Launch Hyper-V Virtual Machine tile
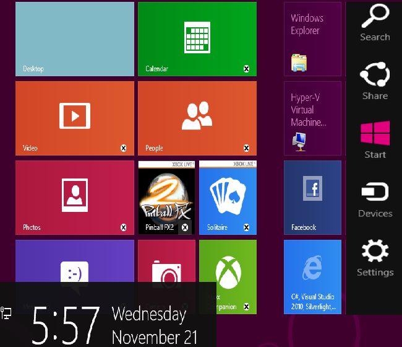402x347 pixels. (x=312, y=118)
